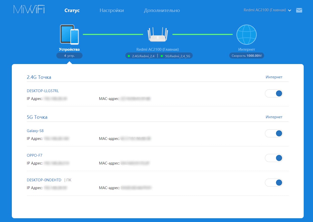Open the DESKTOP-0NDEHTD device link
The height and width of the screenshot is (222, 313).
pos(44,180)
